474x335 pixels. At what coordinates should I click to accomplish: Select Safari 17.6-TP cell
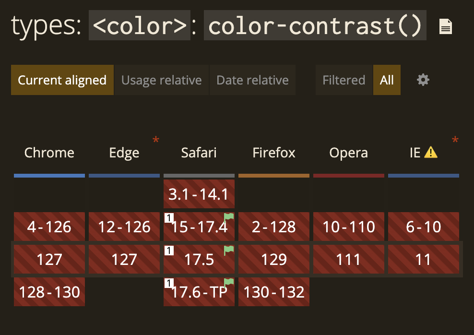[199, 292]
